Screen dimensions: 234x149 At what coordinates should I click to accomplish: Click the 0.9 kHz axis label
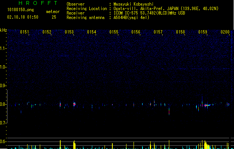[3, 86]
